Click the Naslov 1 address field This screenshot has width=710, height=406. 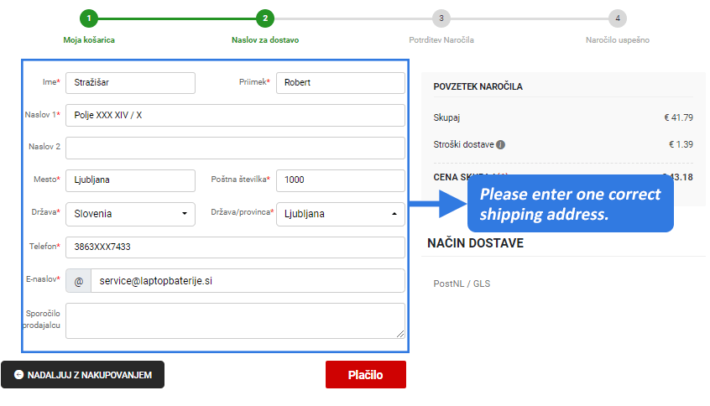point(235,116)
